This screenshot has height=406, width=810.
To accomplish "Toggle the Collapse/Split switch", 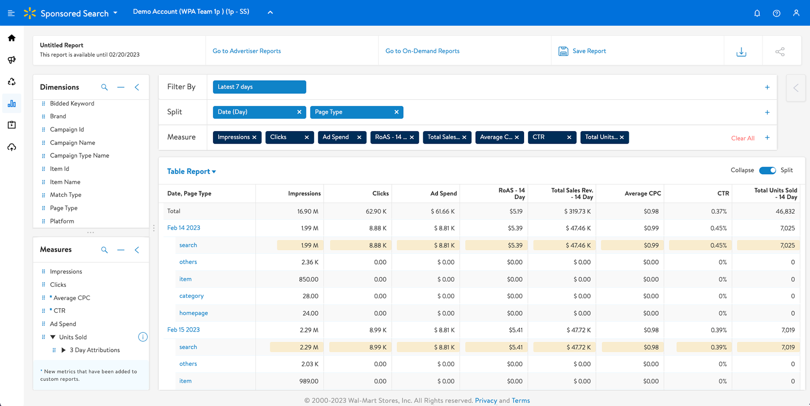I will 767,171.
